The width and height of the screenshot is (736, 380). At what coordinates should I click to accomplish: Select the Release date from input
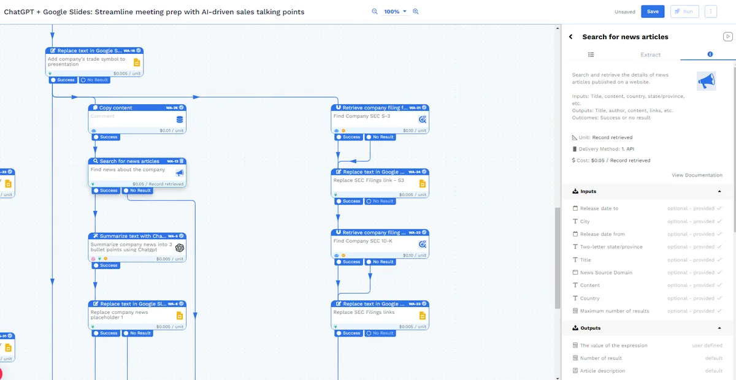(647, 234)
